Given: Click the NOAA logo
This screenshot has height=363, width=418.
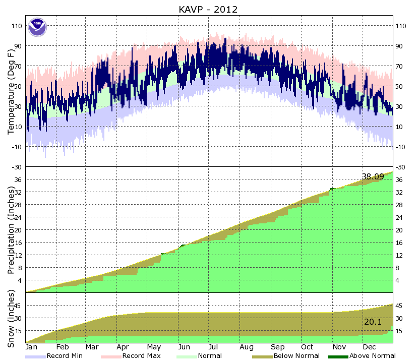Looking at the screenshot, I should 37,27.
